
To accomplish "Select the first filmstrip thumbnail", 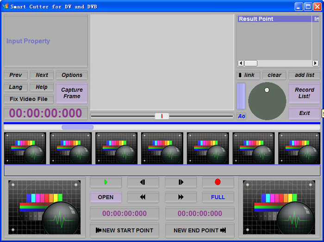I will (25, 148).
